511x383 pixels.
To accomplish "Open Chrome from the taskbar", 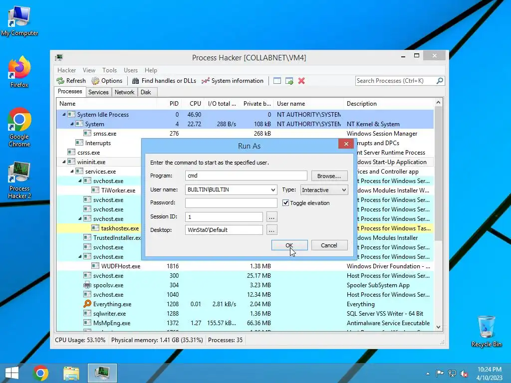I will [41, 373].
